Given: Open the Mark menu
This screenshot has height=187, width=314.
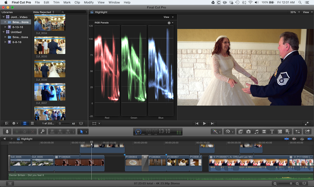Looking at the screenshot, I should 67,2.
